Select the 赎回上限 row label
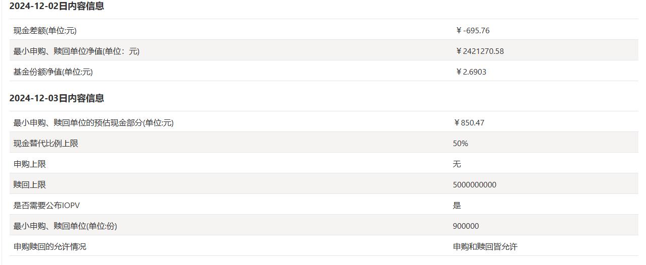The width and height of the screenshot is (646, 265). [x=30, y=185]
